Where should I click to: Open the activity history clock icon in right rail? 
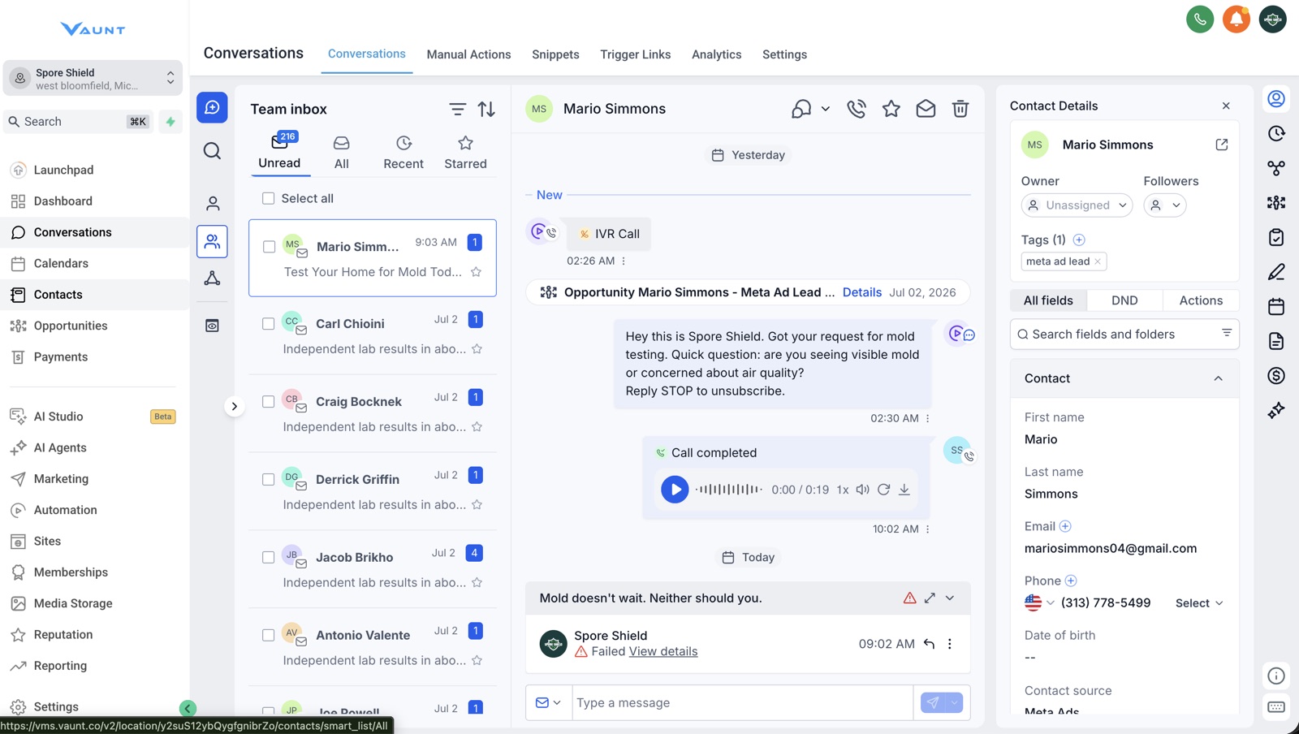click(1276, 133)
